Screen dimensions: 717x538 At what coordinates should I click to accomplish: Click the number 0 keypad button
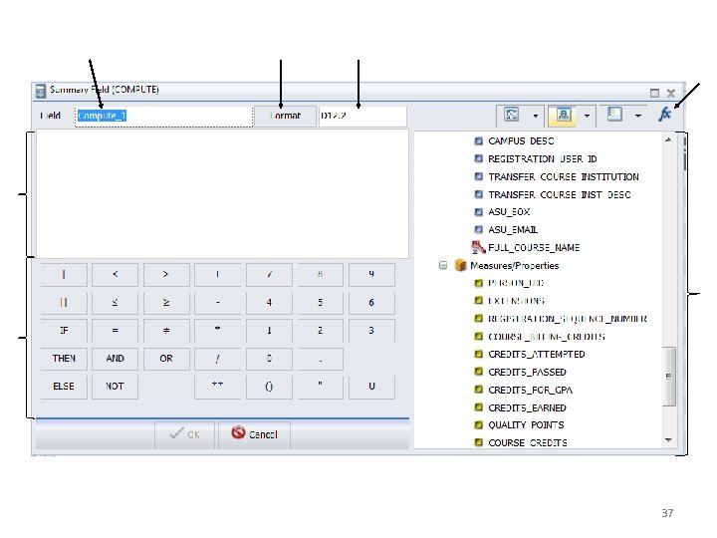[269, 359]
